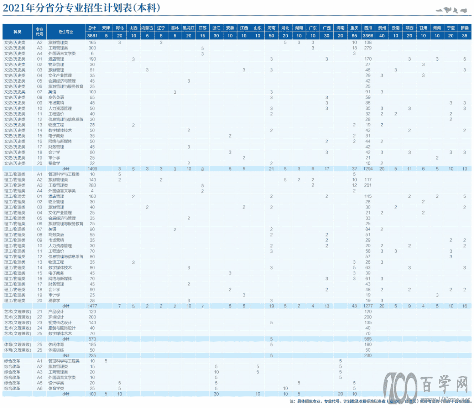Click the 理工 Sichuan subtotal 1277
The width and height of the screenshot is (474, 408).
pos(368,306)
